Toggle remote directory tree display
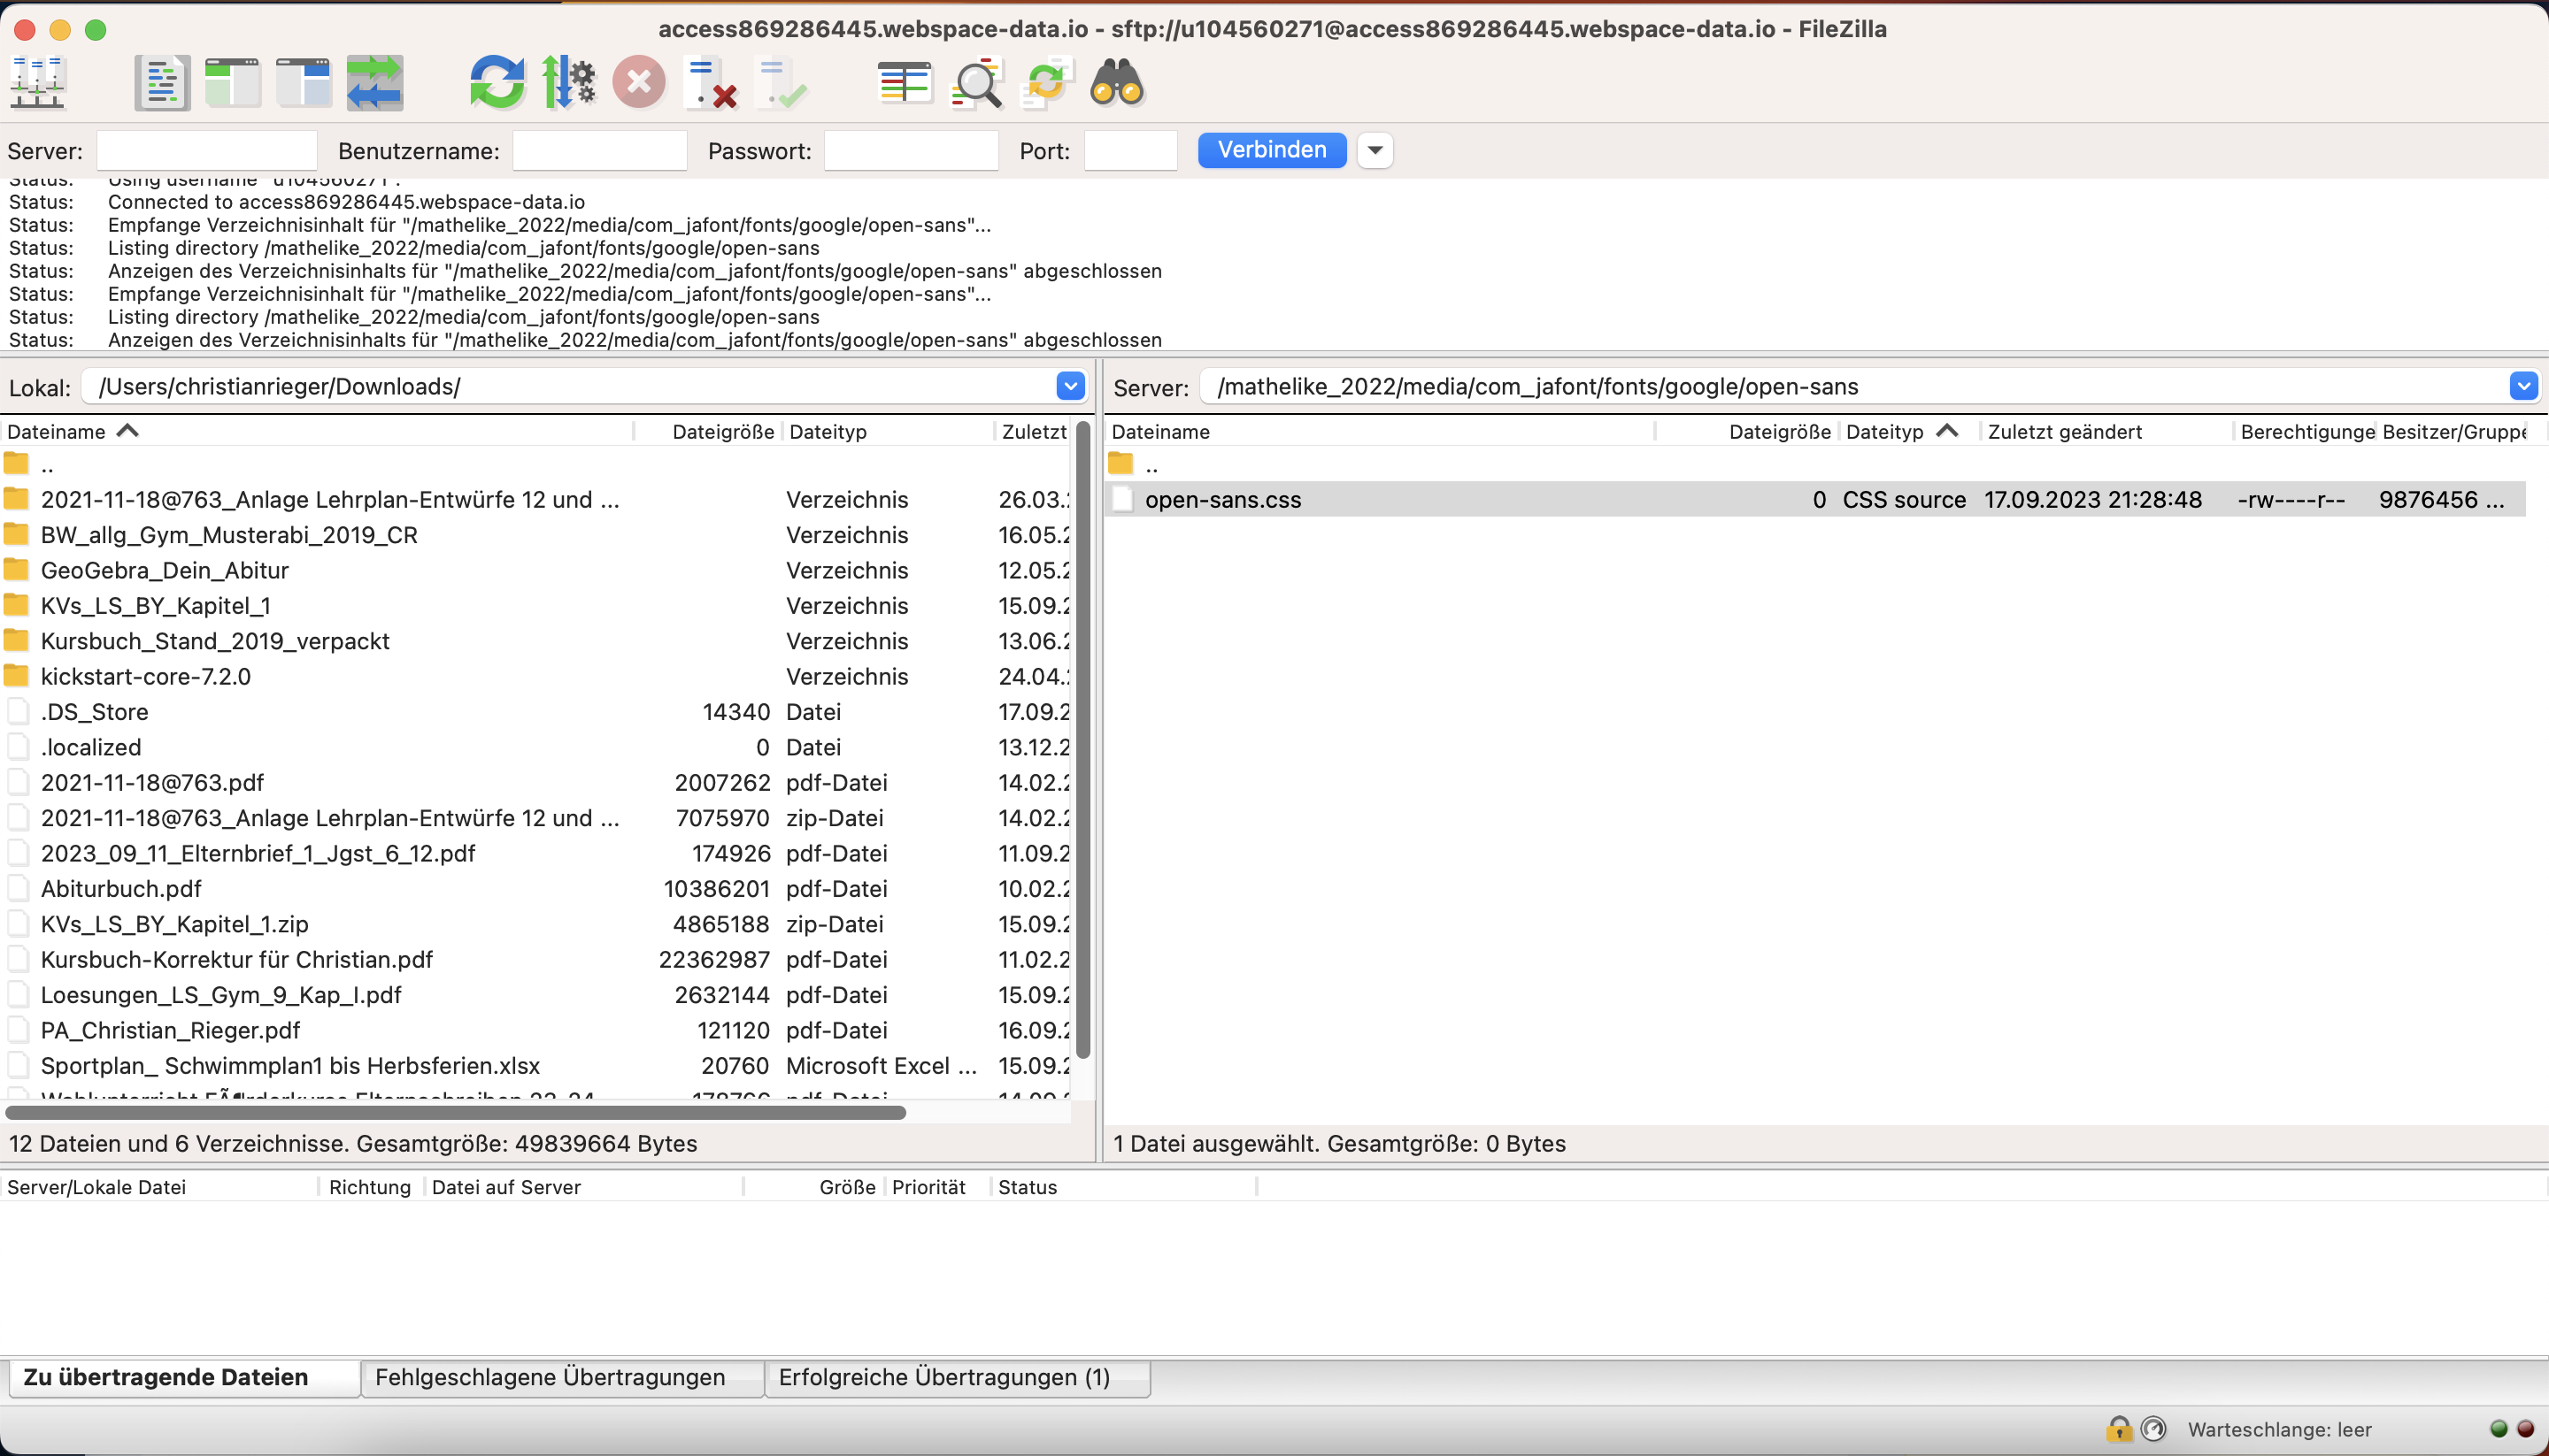 (303, 83)
